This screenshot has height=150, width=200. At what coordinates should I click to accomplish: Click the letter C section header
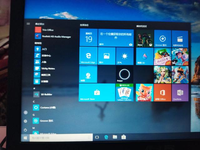(x=34, y=102)
